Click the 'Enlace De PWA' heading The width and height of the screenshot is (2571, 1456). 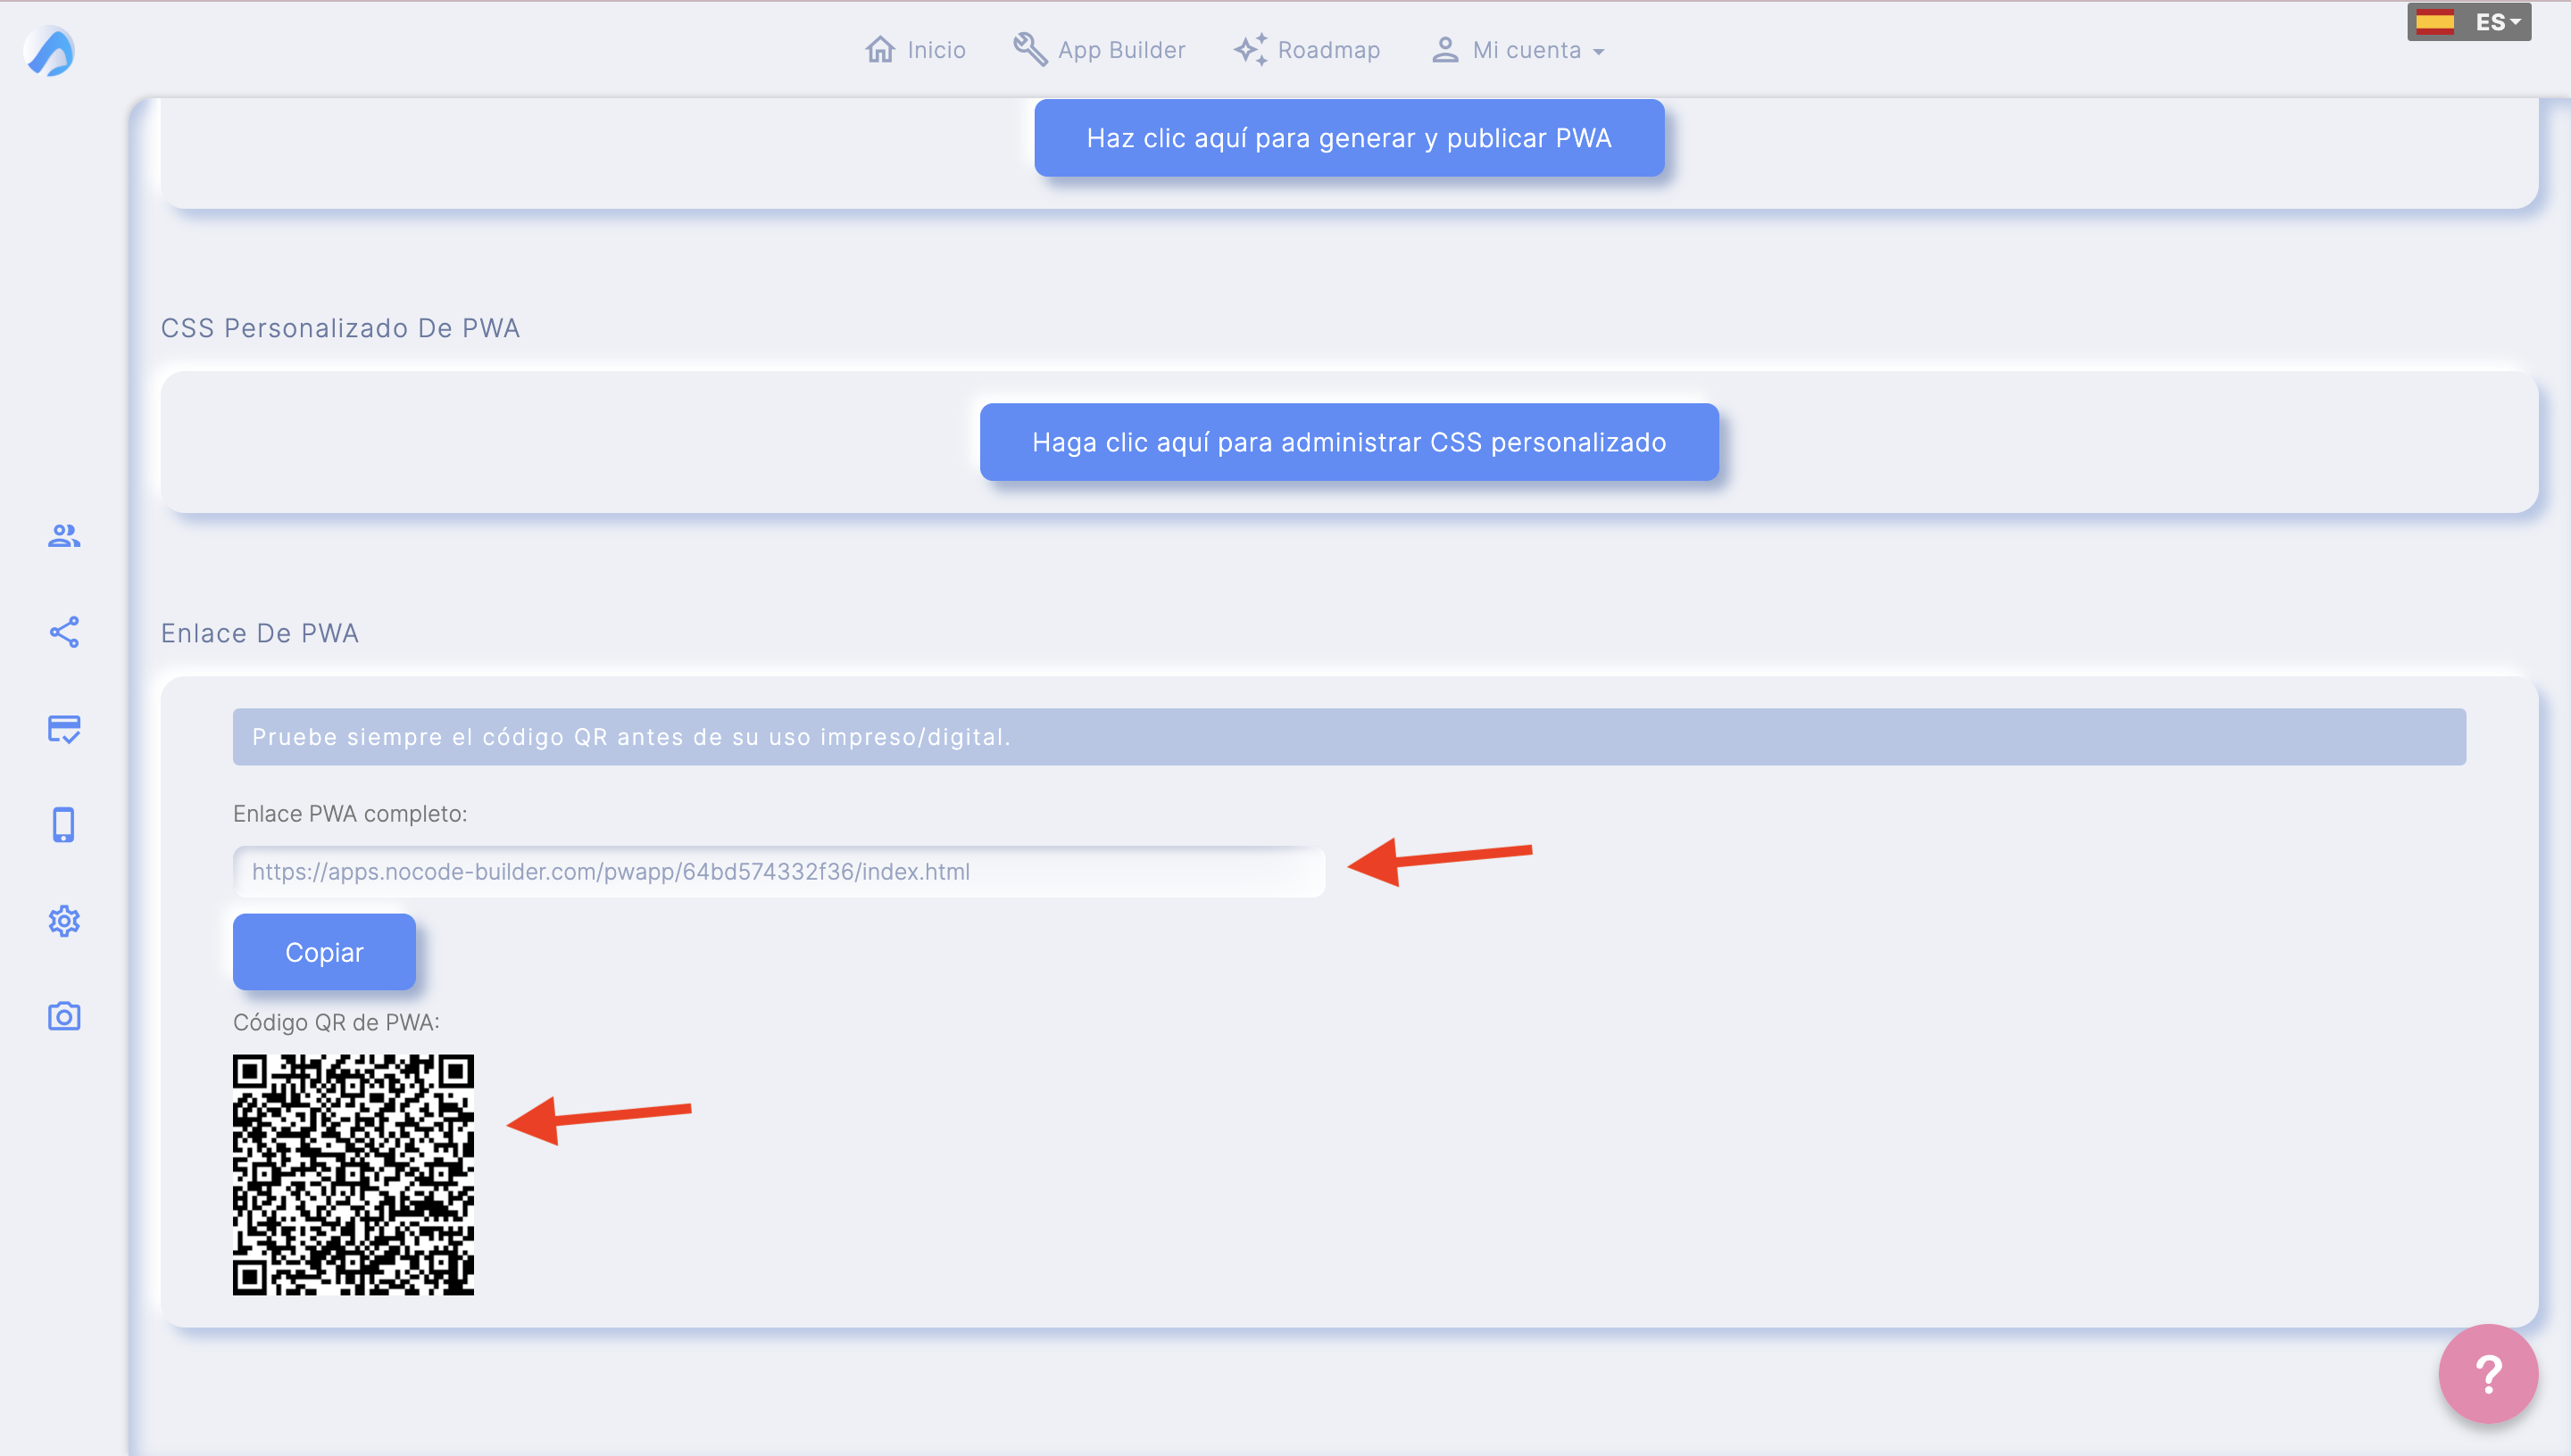pos(260,633)
